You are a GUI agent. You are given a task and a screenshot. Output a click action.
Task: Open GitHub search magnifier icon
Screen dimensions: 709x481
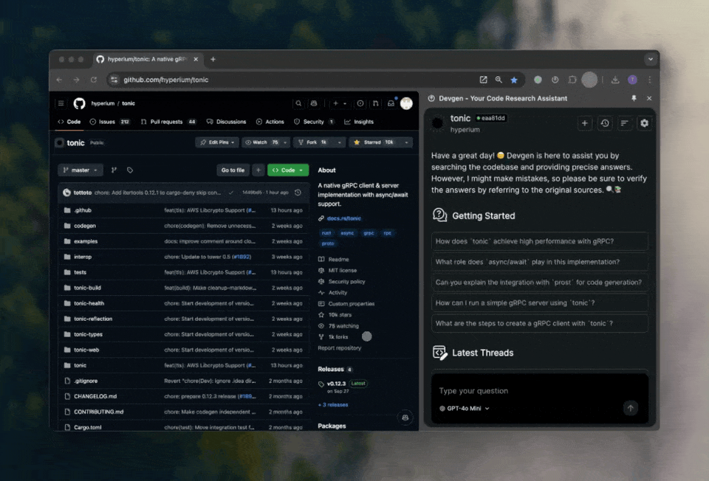(298, 104)
